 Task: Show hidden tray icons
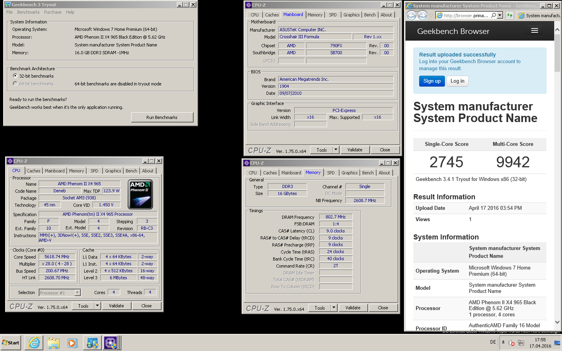[503, 342]
